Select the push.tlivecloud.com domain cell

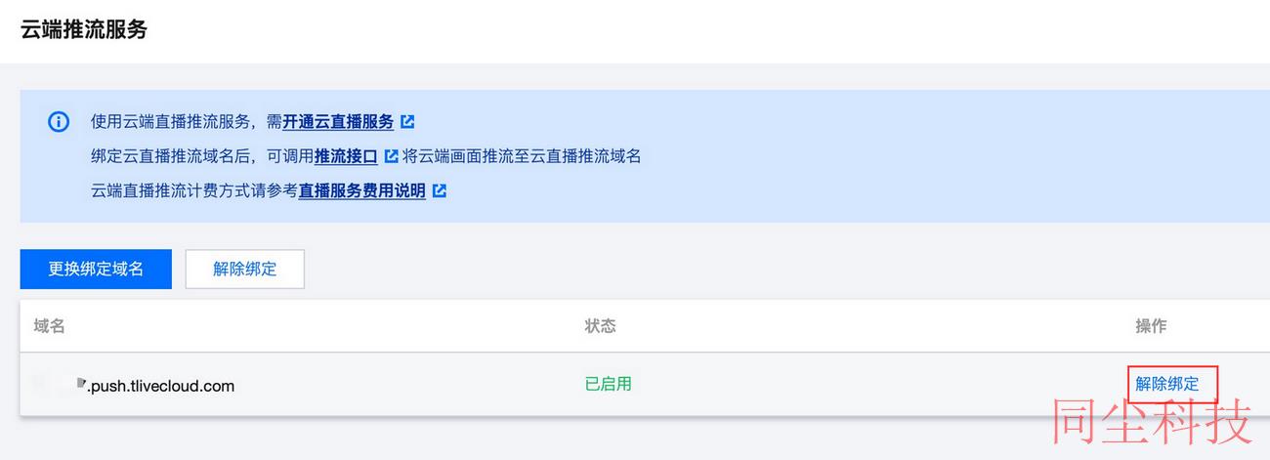click(x=134, y=385)
